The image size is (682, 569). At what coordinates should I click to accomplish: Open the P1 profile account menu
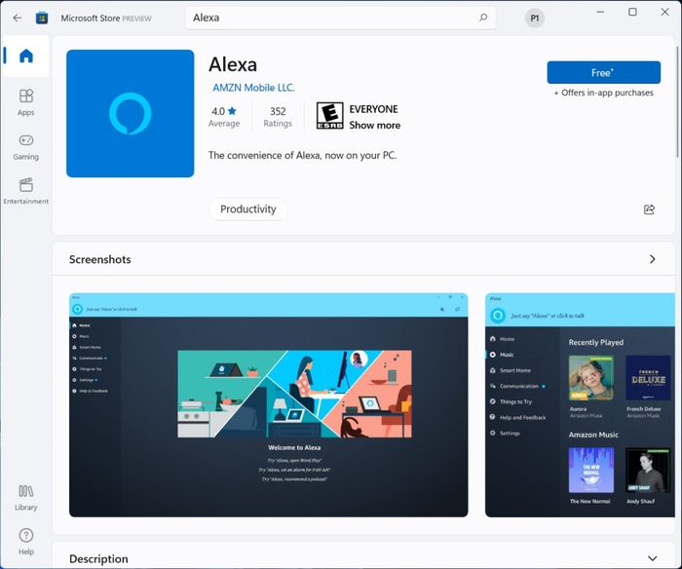[x=534, y=19]
